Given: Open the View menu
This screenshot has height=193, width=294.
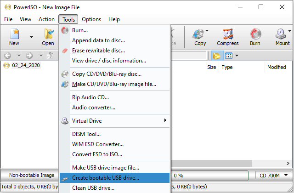Looking at the screenshot, I should (x=26, y=19).
